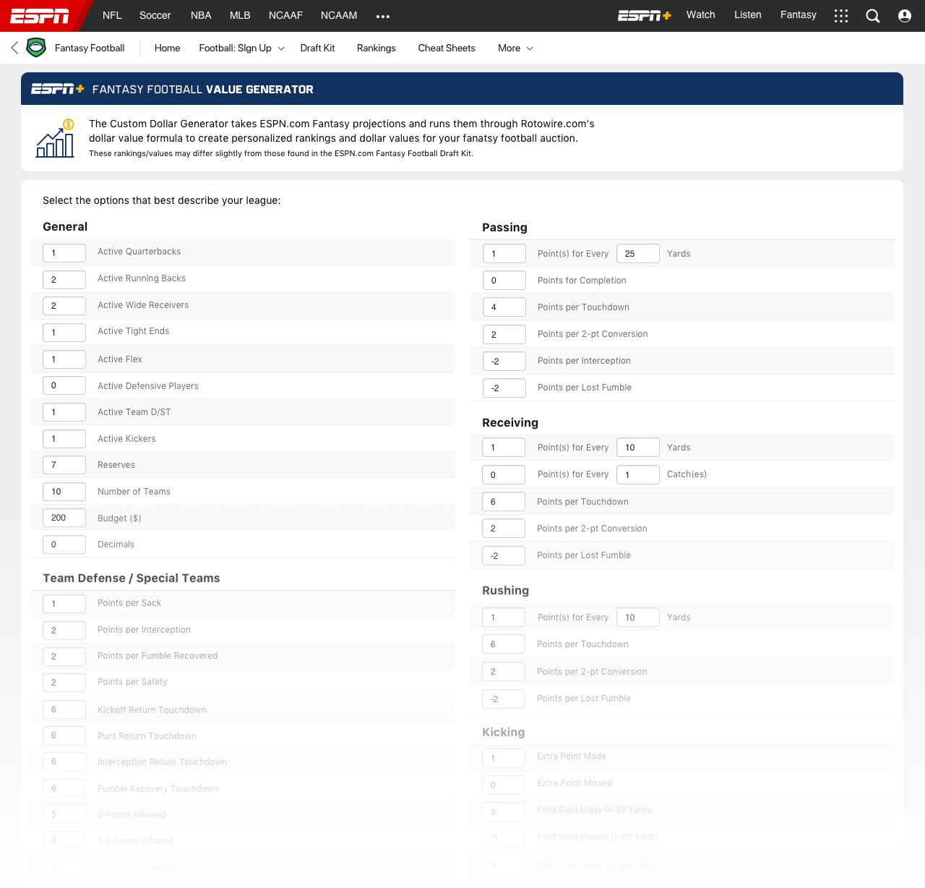This screenshot has width=925, height=888.
Task: Edit the Passing Point(s) for Every field
Action: 504,254
